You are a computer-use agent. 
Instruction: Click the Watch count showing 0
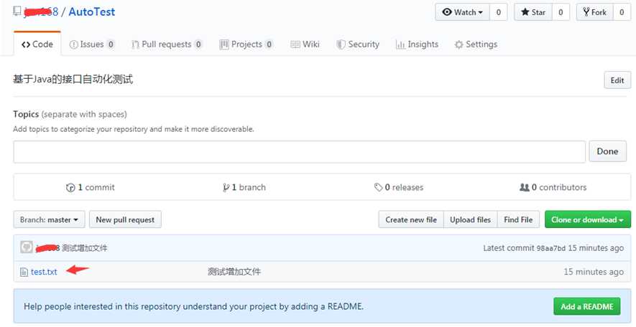(499, 12)
